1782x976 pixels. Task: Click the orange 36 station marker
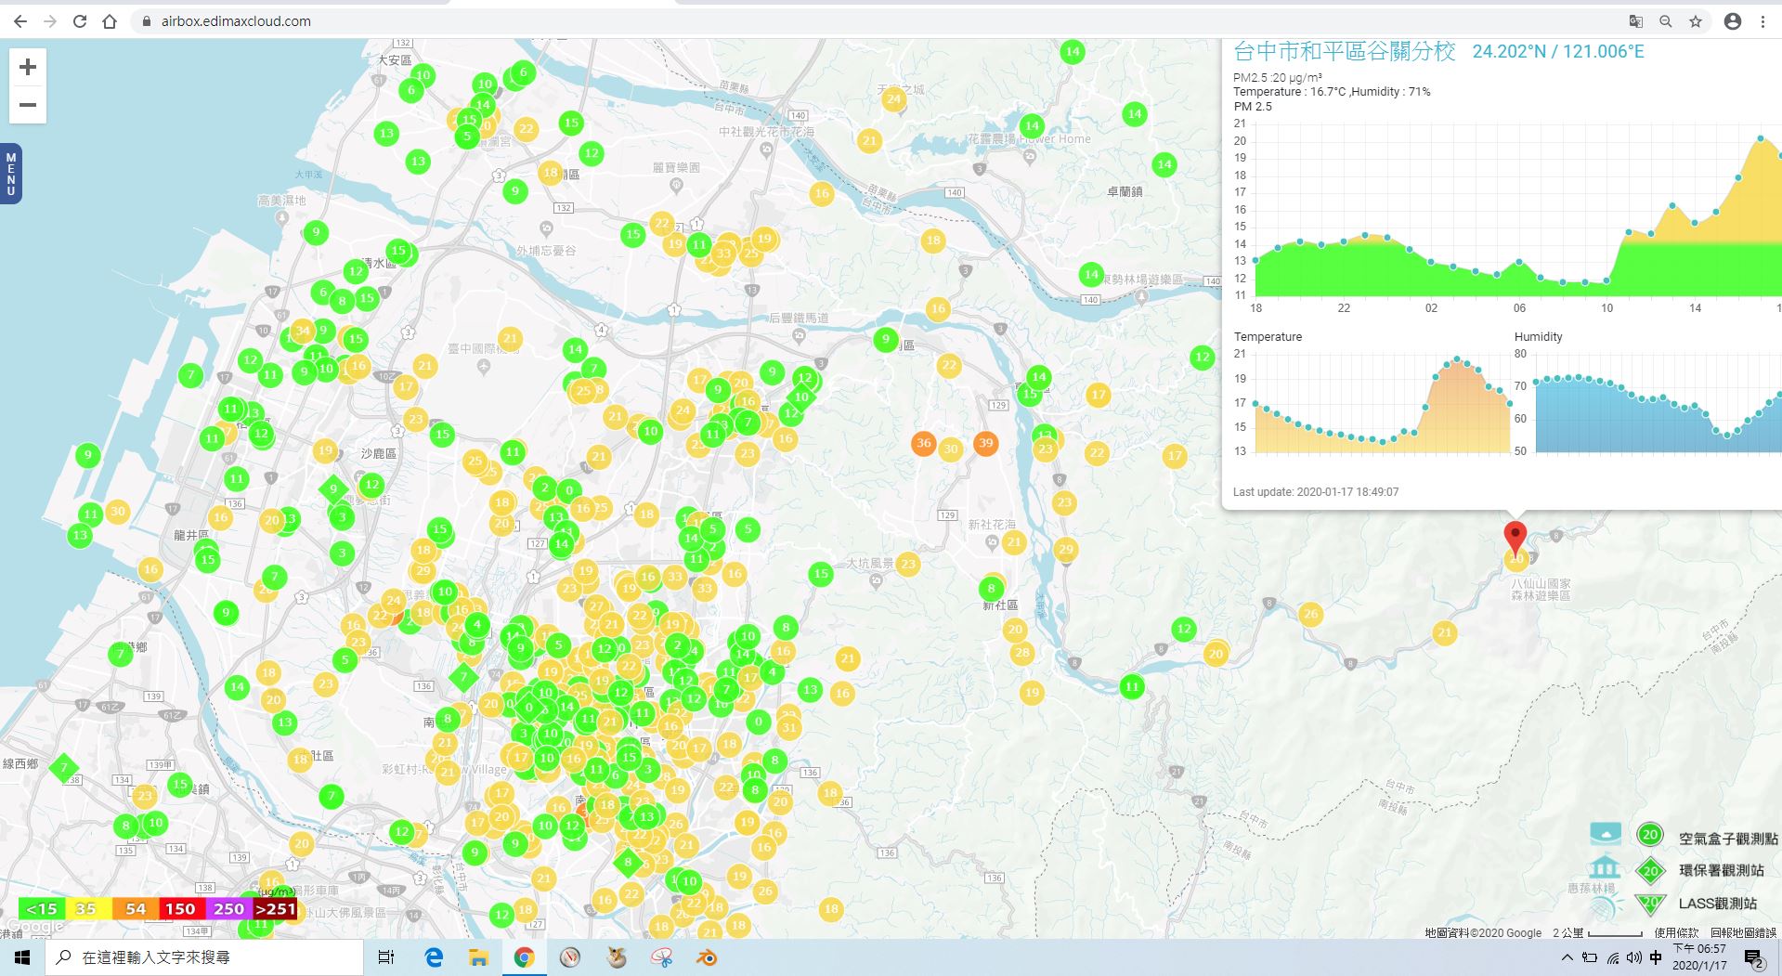(923, 443)
